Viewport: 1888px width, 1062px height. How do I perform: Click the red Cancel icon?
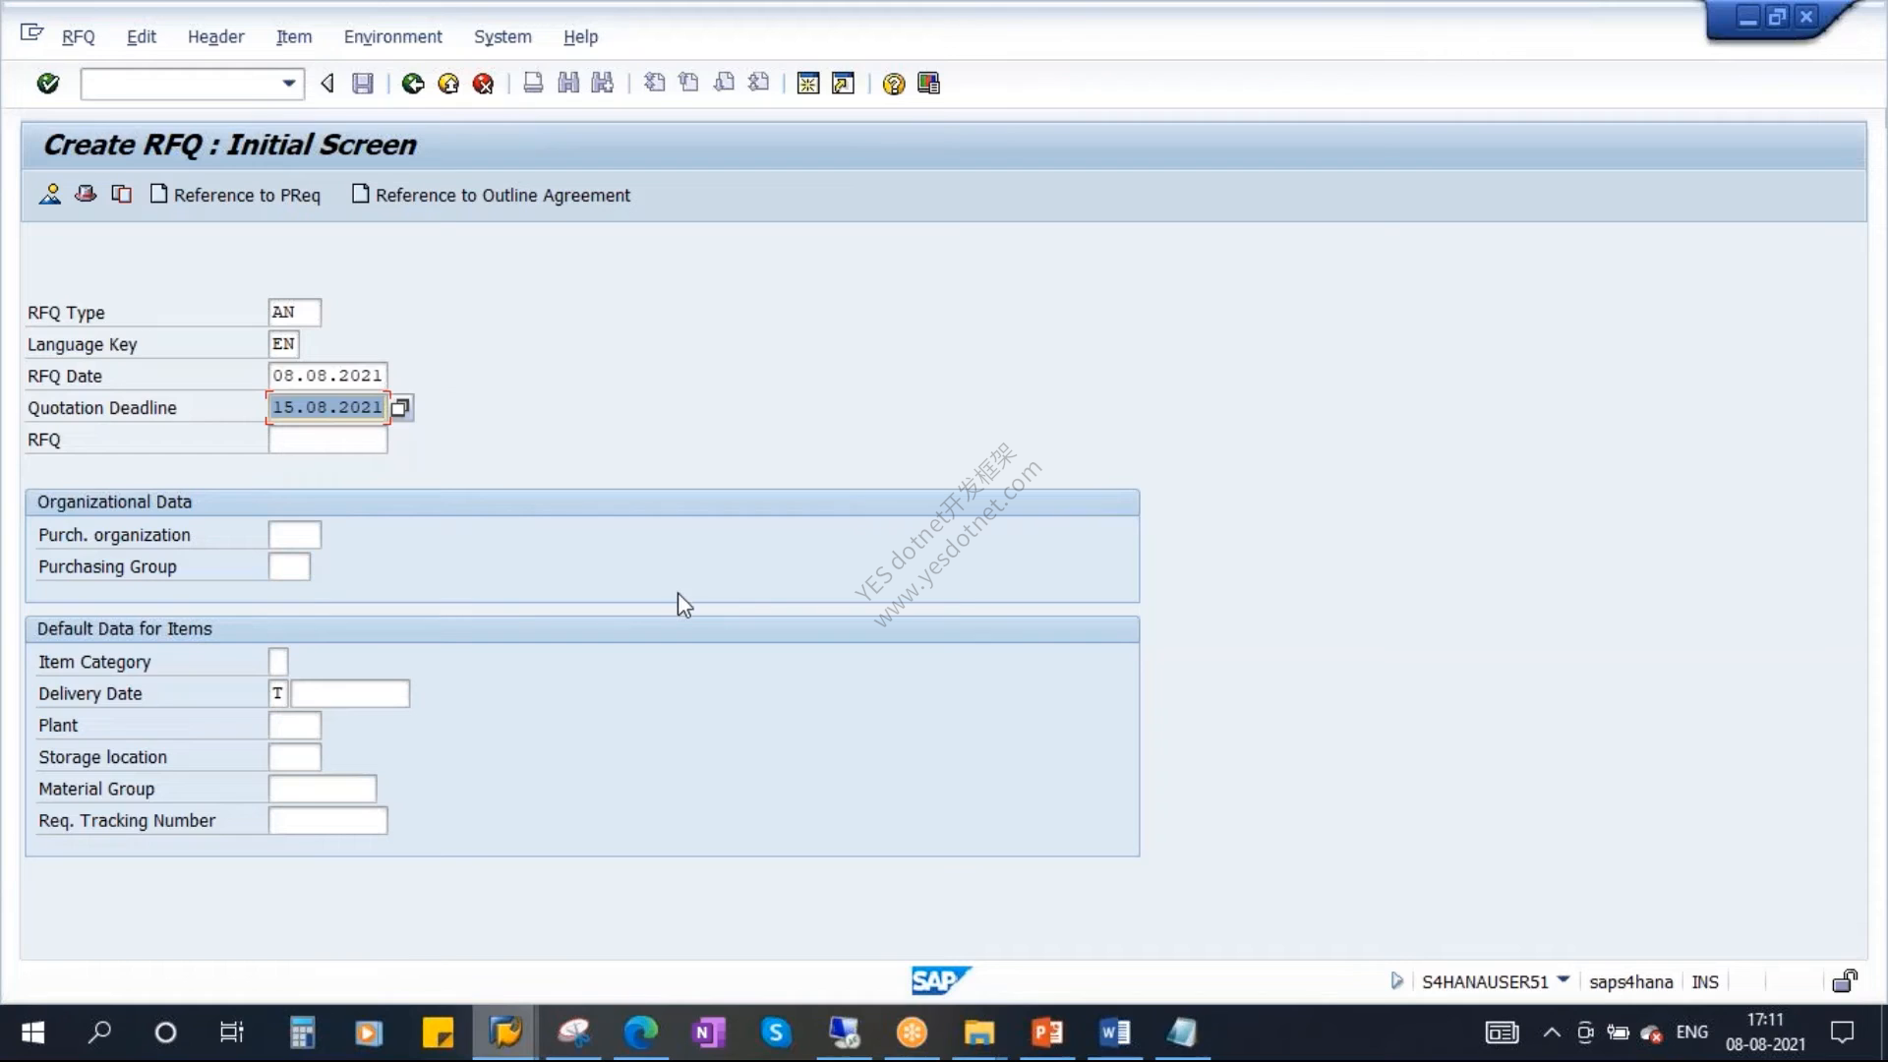point(483,84)
